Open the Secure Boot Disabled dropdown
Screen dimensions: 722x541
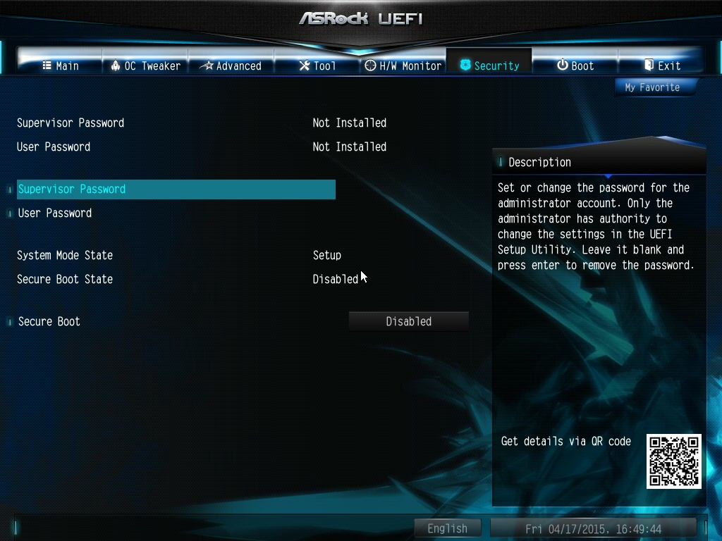(x=408, y=321)
